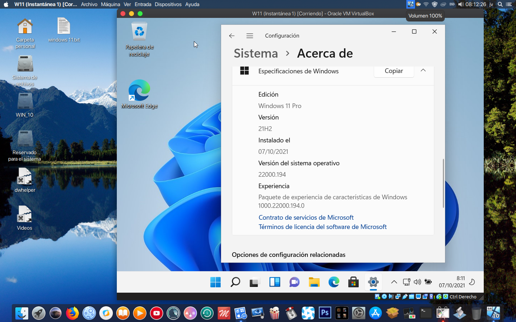This screenshot has height=322, width=516.
Task: Open Photoshop from the Dock
Action: [325, 313]
